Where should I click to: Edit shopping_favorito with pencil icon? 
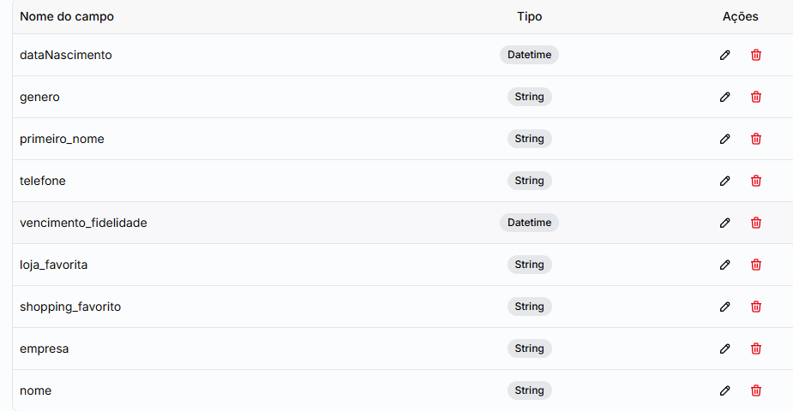pos(724,307)
